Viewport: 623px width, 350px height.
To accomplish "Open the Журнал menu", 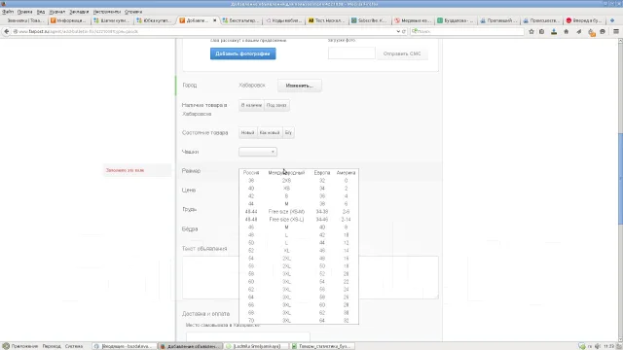I will [56, 12].
